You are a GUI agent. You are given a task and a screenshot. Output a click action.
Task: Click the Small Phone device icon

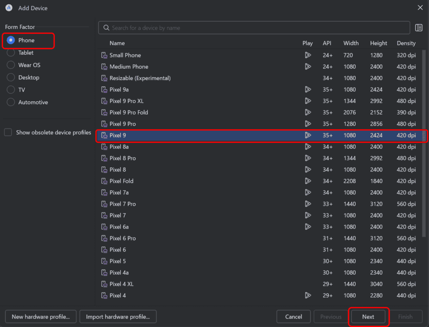[x=104, y=55]
